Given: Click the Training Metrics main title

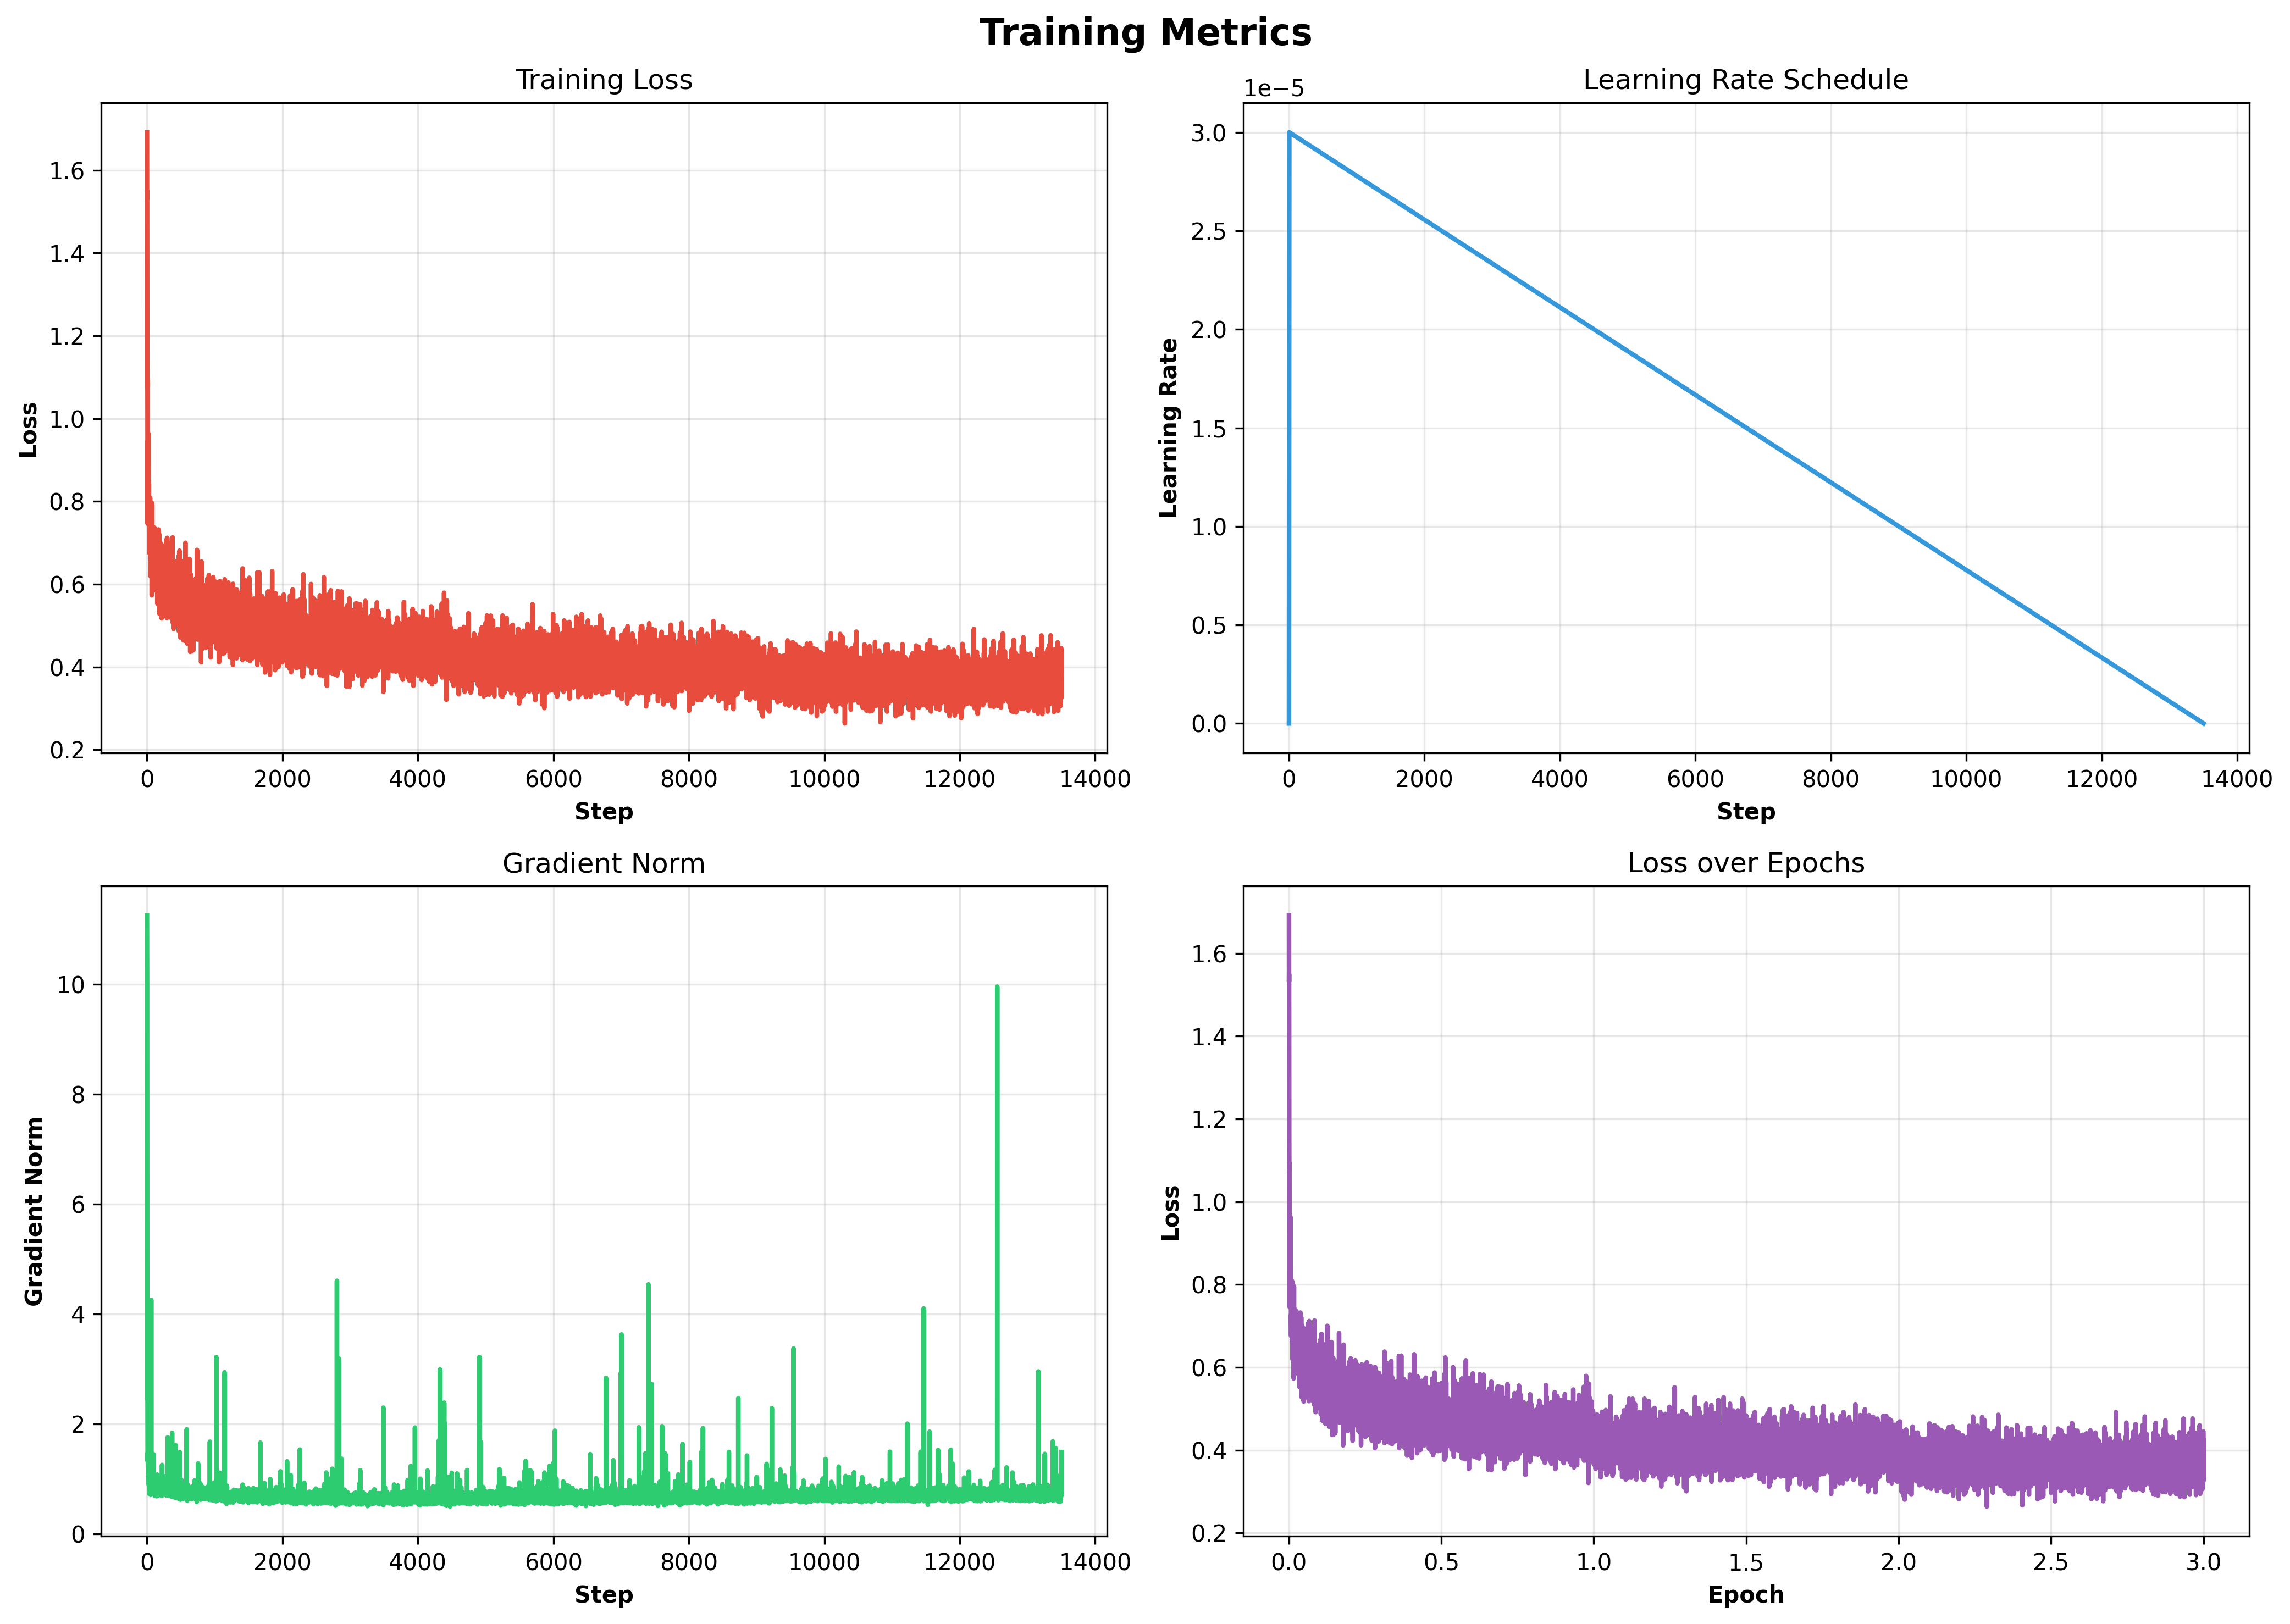Looking at the screenshot, I should click(x=1145, y=33).
